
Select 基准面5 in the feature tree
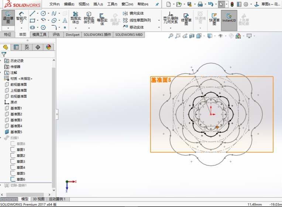(14, 132)
